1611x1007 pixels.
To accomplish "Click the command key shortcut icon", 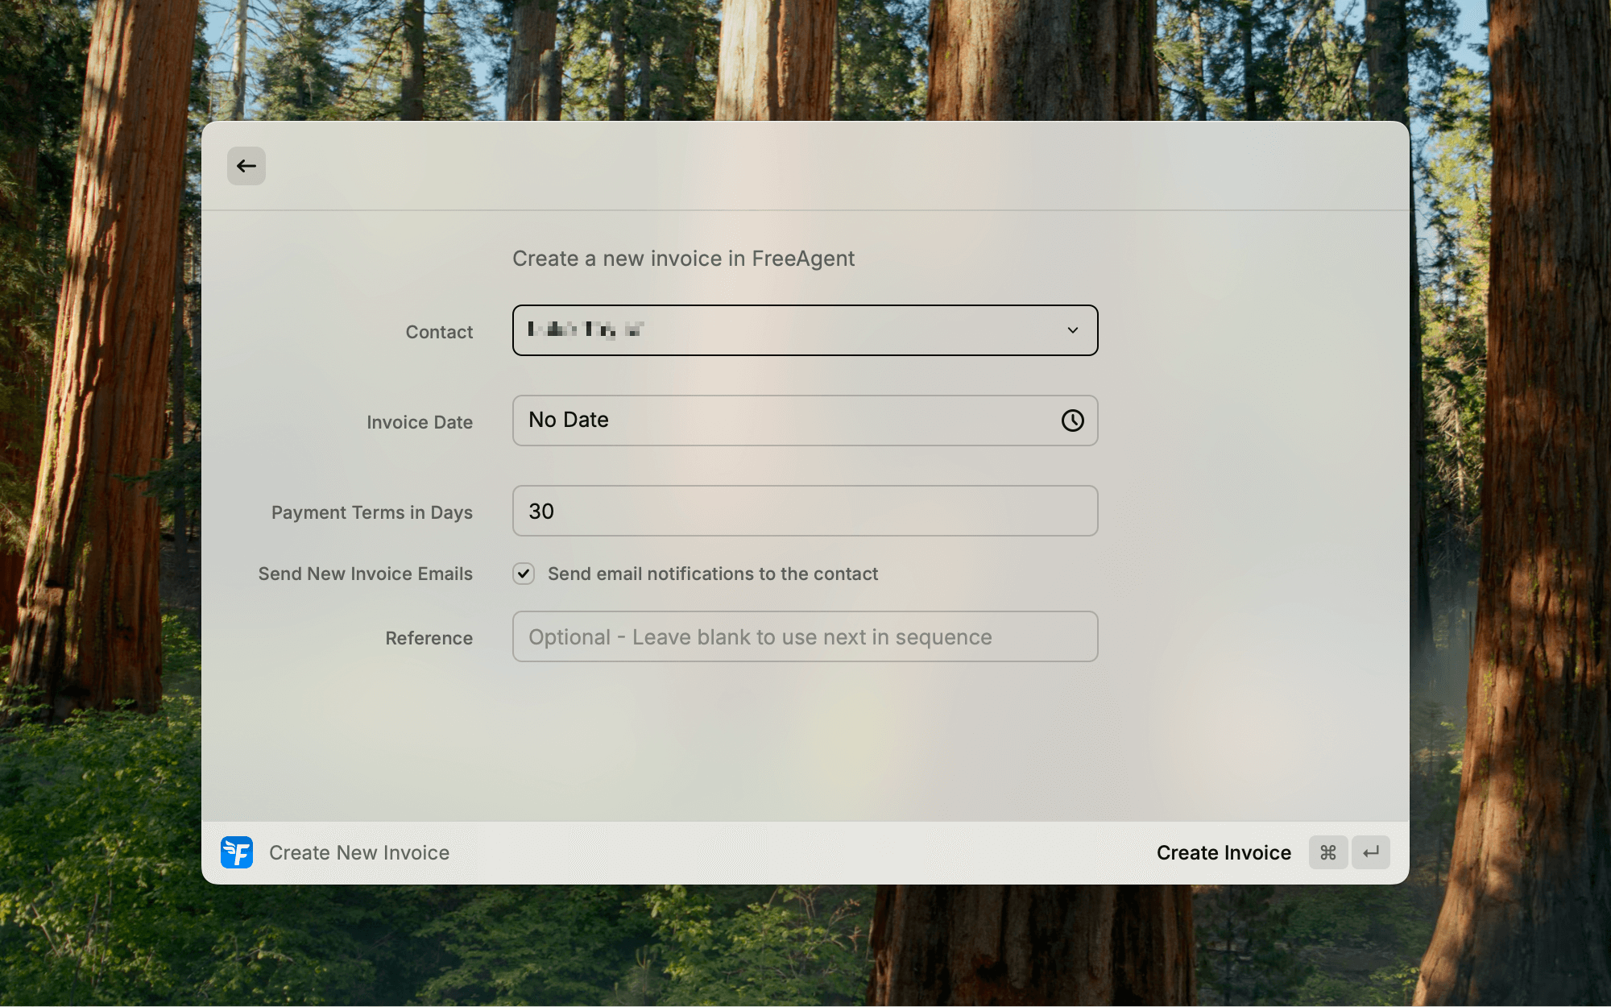I will point(1328,852).
